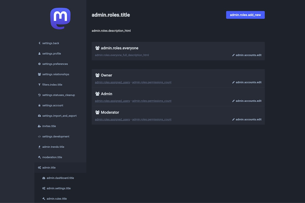
Task: View permissions count link for Moderator role
Action: pyautogui.click(x=152, y=120)
